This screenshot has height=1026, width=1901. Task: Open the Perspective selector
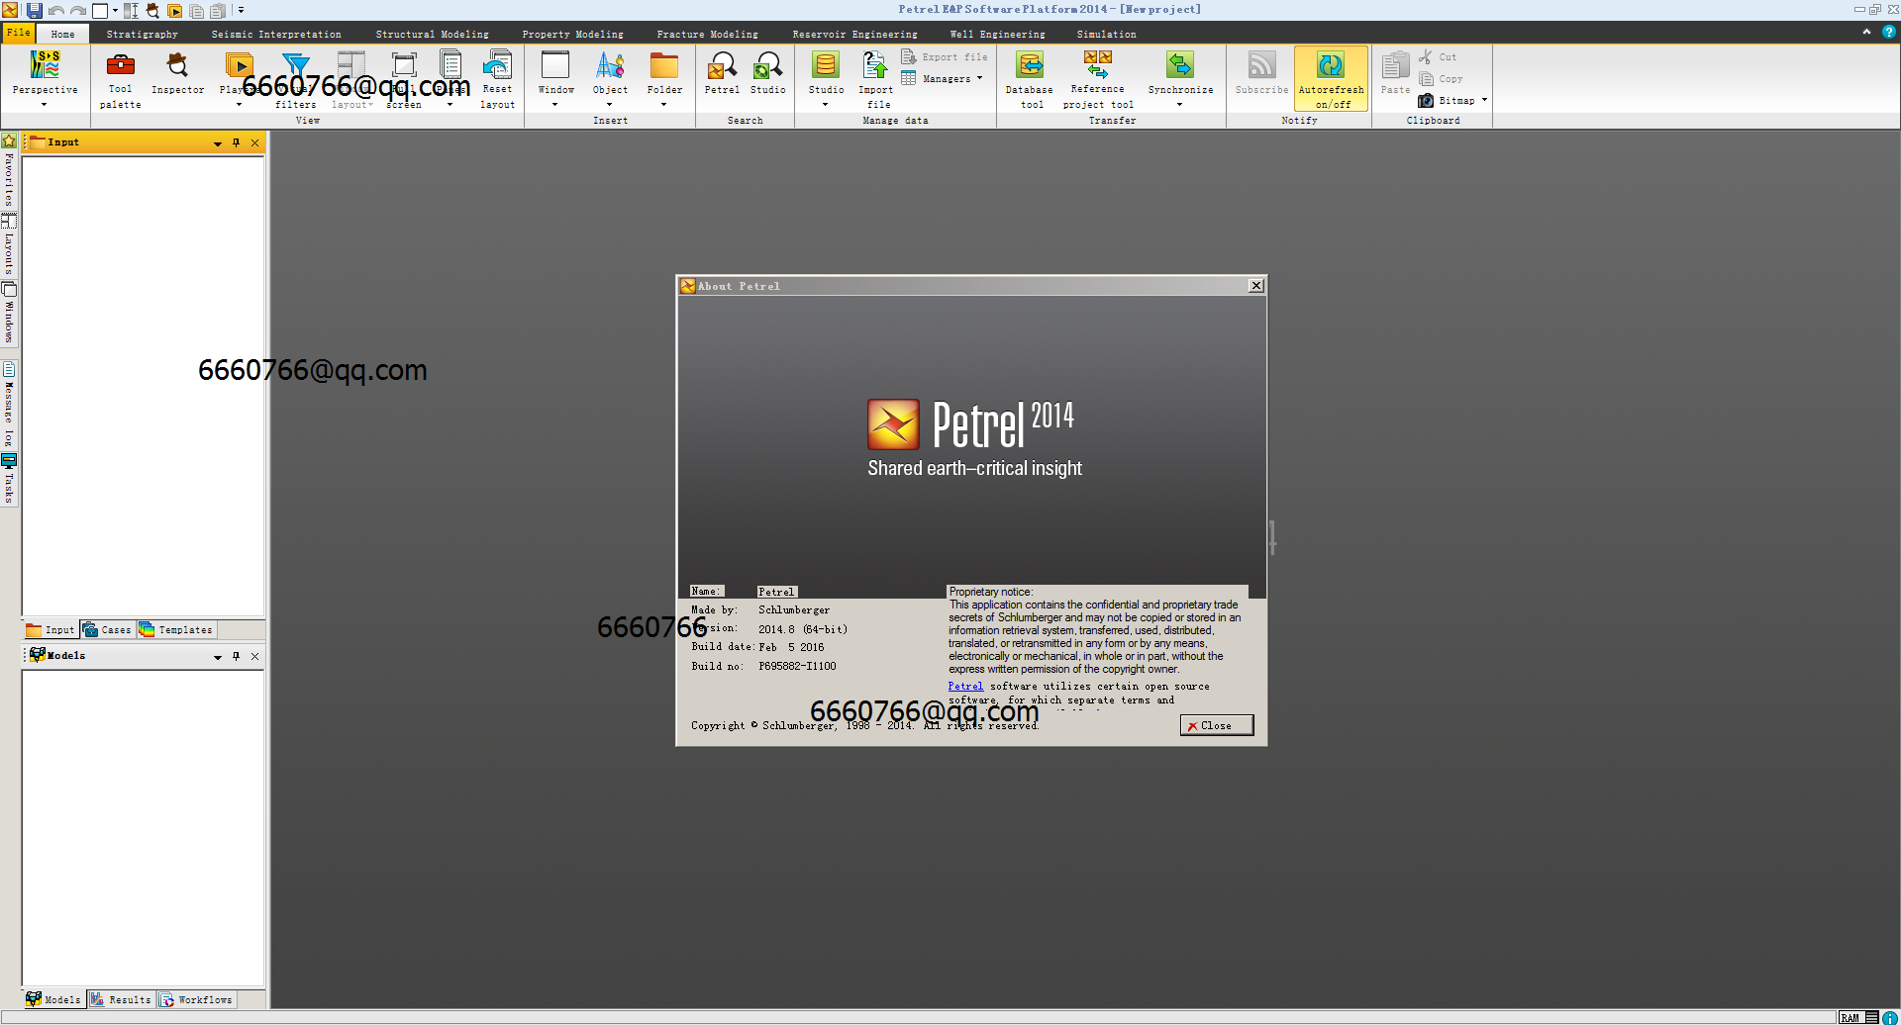point(45,77)
